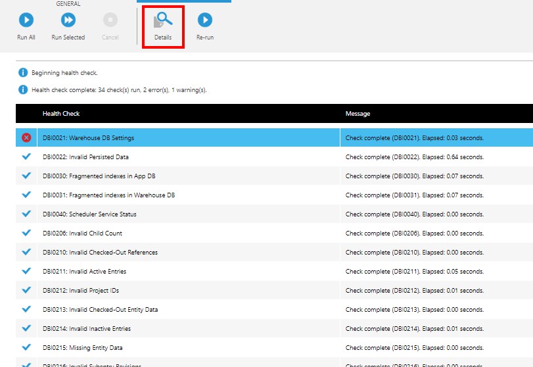Click the greyed-out Cancel stop icon
Viewport: 533px width, 367px height.
point(110,20)
